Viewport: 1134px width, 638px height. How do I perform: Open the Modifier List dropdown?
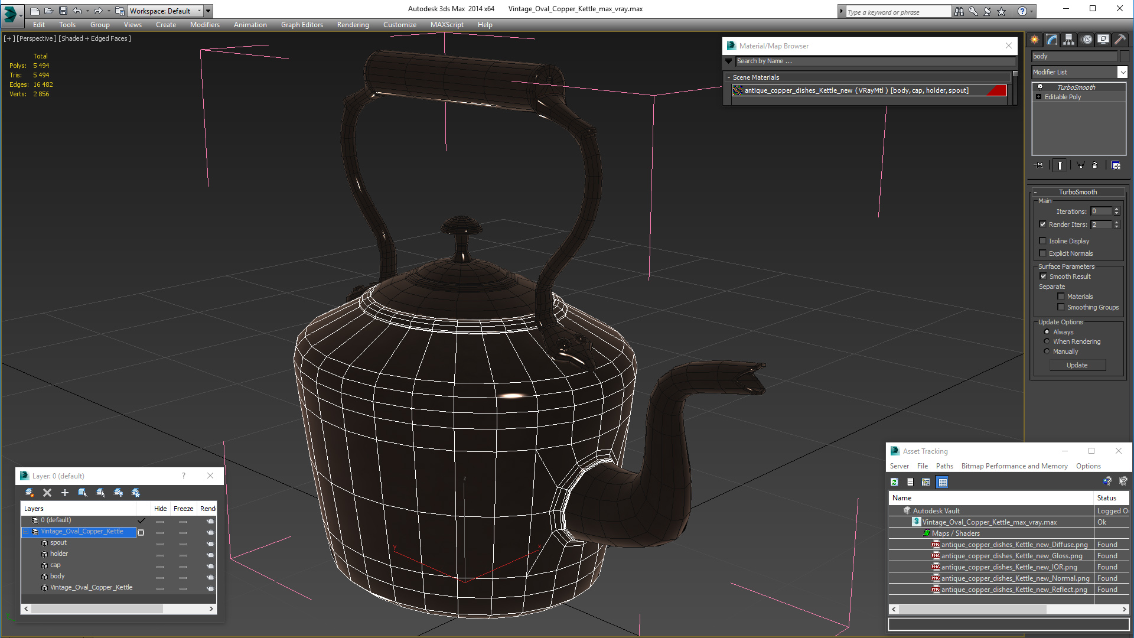(x=1122, y=72)
